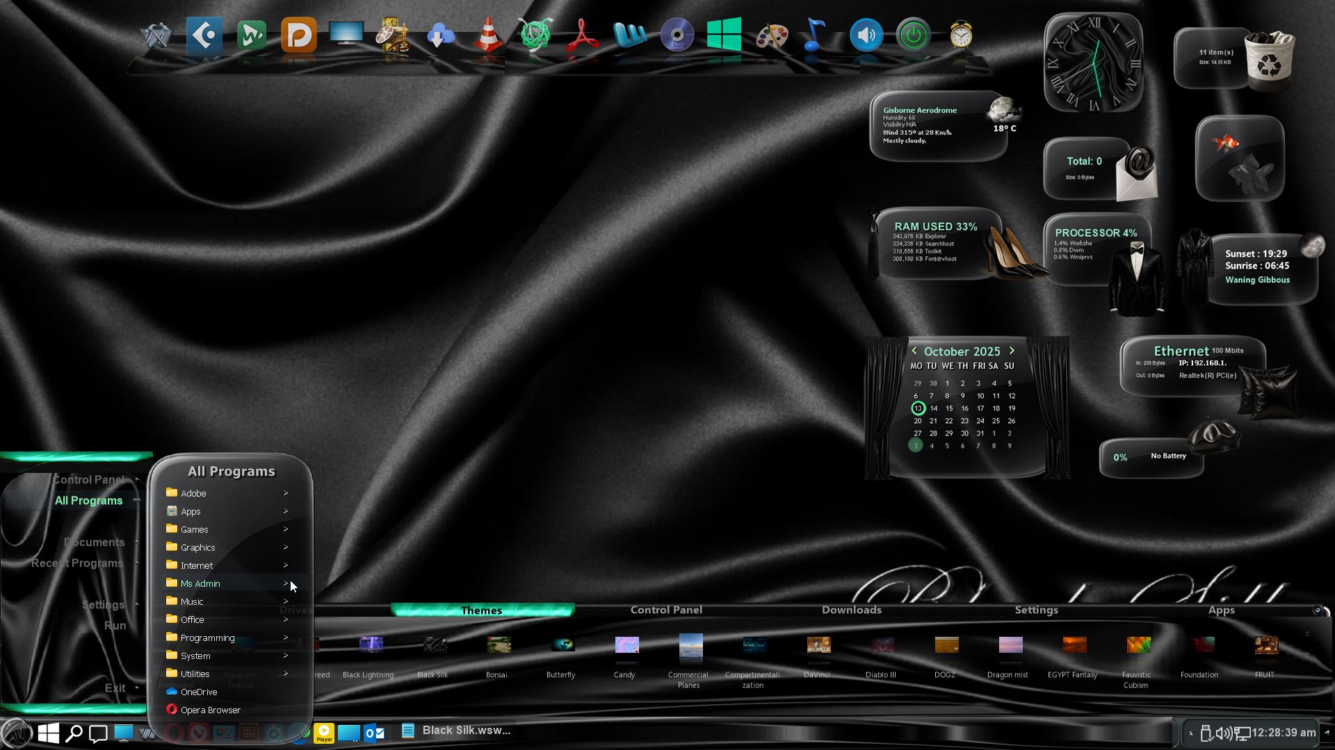The width and height of the screenshot is (1335, 750).
Task: Launch VLC media player from the dock
Action: click(x=488, y=35)
